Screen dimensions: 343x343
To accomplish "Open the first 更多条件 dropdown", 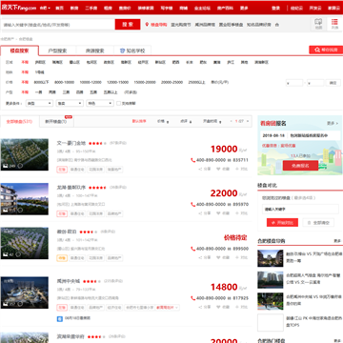I will [x=40, y=103].
